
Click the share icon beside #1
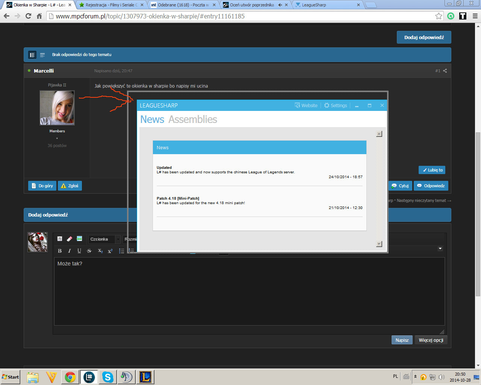point(445,71)
